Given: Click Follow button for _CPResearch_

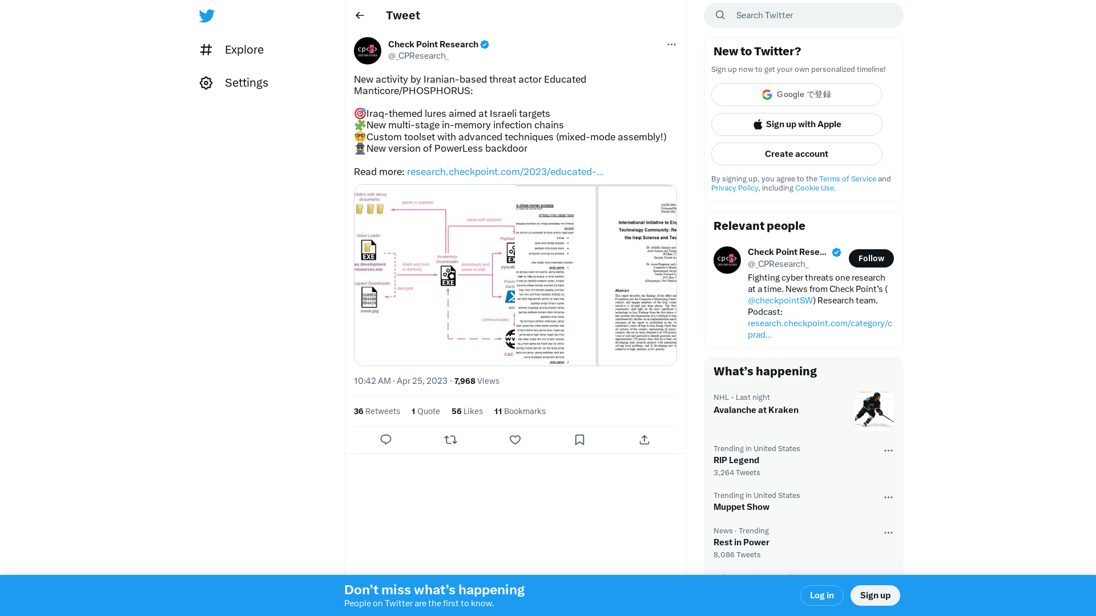Looking at the screenshot, I should coord(871,258).
